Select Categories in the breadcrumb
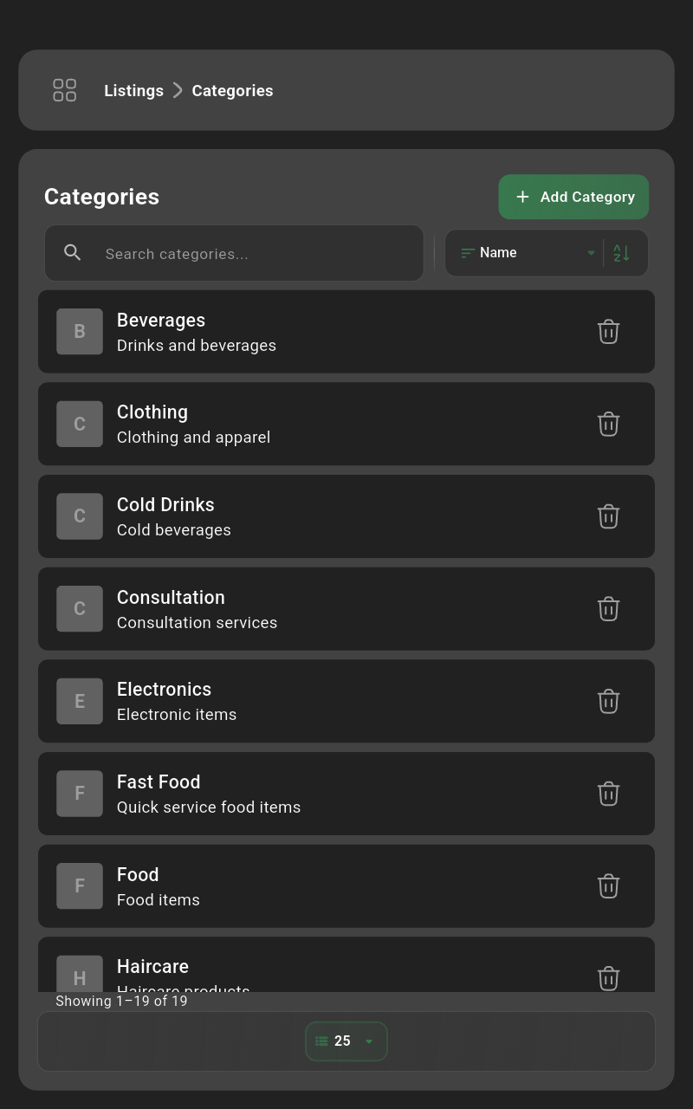693x1109 pixels. (232, 90)
